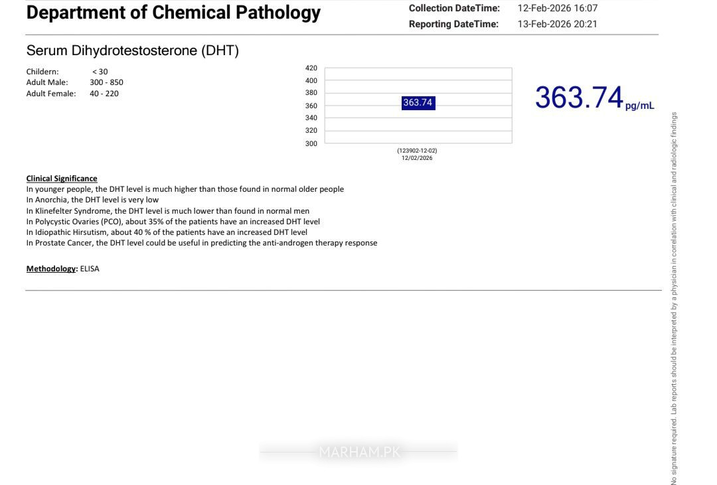The image size is (717, 485).
Task: Click the chart sample ID (123902-12-02)
Action: coord(417,151)
